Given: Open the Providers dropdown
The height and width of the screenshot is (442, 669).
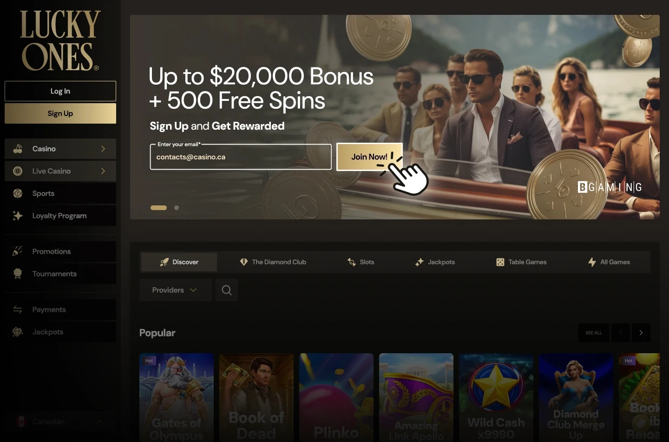Looking at the screenshot, I should [x=176, y=290].
